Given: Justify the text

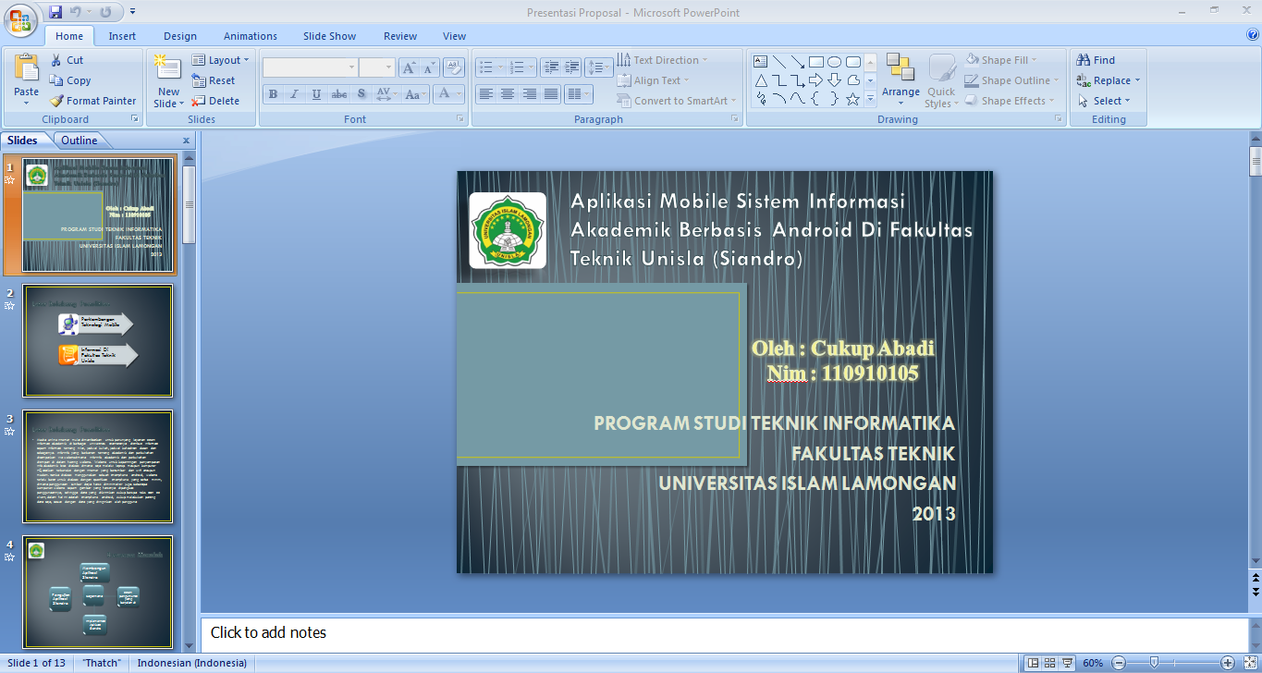Looking at the screenshot, I should 551,94.
